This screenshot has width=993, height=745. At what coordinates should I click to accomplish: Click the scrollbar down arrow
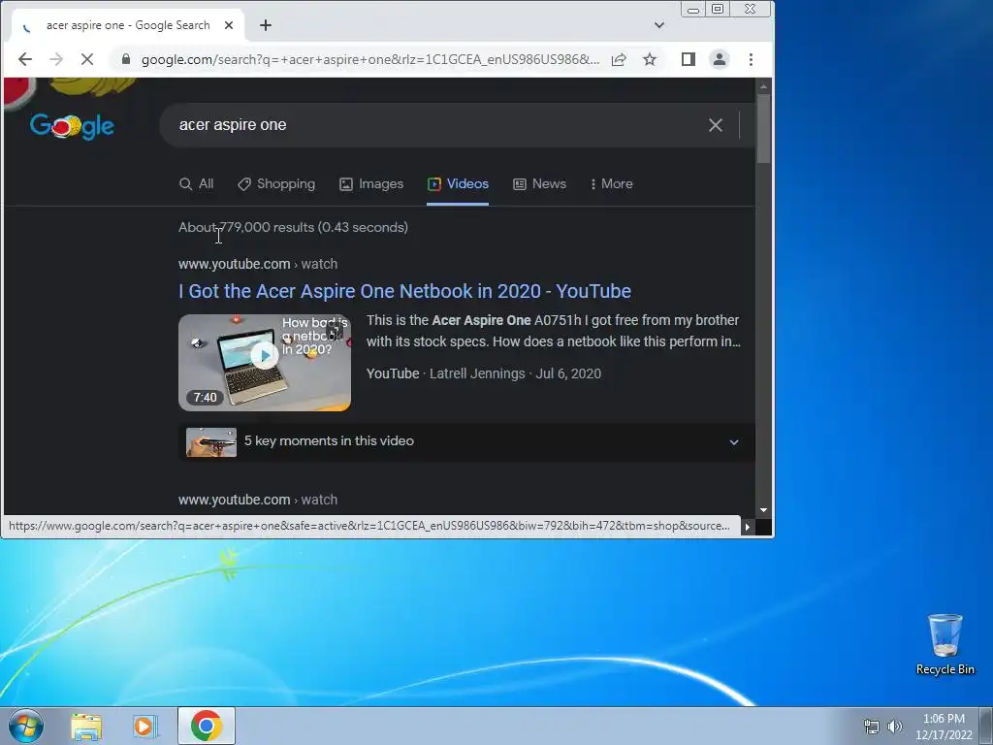tap(764, 510)
